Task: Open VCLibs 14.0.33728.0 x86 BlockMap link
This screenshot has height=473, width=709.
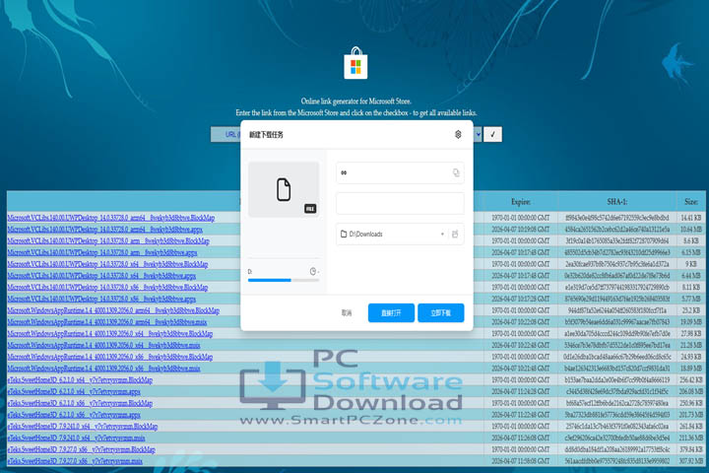Action: (x=107, y=288)
